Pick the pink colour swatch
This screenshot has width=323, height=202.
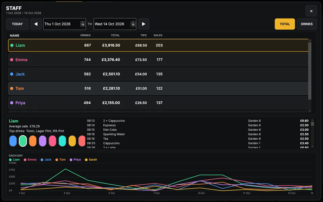click(52, 141)
